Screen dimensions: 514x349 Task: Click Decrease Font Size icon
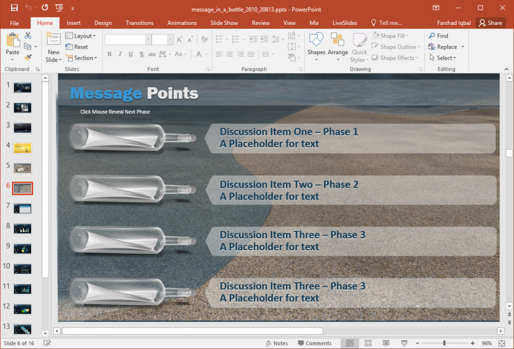190,40
